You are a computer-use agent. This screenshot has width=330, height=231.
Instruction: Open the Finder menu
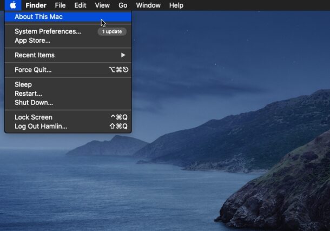pyautogui.click(x=36, y=5)
